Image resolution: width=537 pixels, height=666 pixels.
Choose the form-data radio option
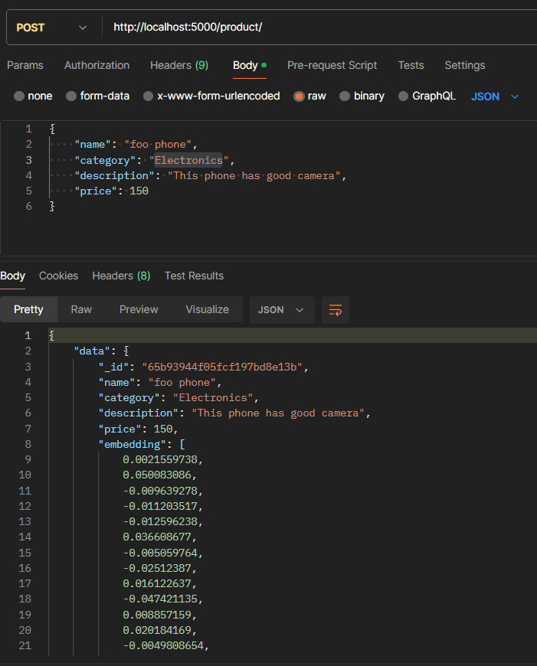(71, 96)
